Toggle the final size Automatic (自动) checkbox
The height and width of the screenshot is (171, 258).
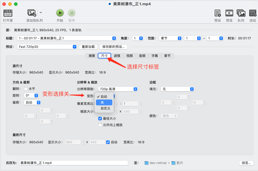tap(108, 142)
